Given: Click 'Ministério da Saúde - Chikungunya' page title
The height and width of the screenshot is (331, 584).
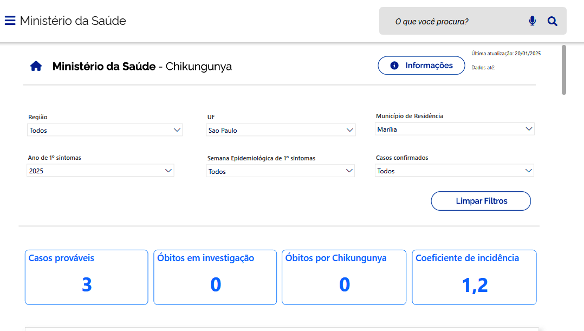Looking at the screenshot, I should point(142,66).
